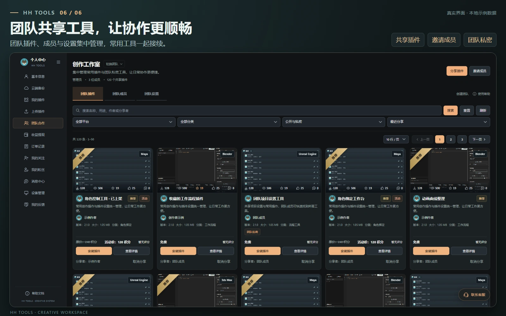Click the 创建团队 link
The image size is (506, 316).
462,94
